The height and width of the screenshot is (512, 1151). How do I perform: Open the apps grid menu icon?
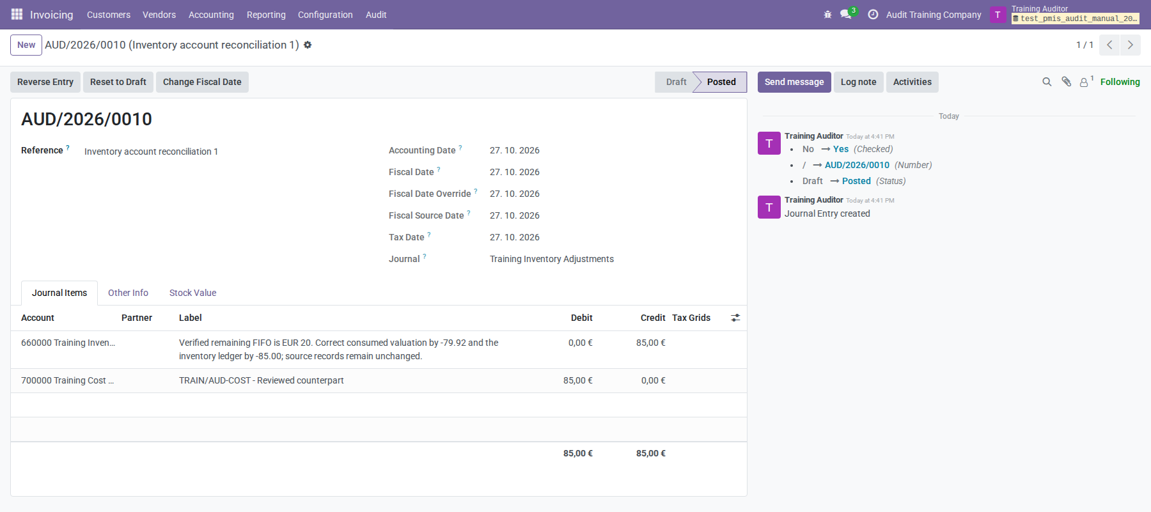17,14
